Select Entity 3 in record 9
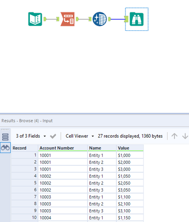The height and width of the screenshot is (222, 189). tap(102, 211)
